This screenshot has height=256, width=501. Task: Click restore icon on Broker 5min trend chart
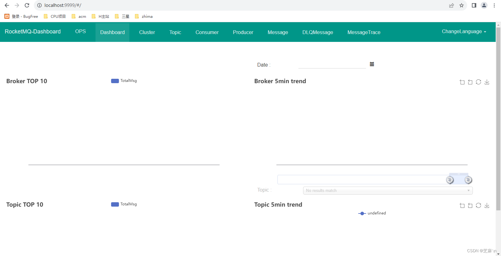(x=478, y=82)
